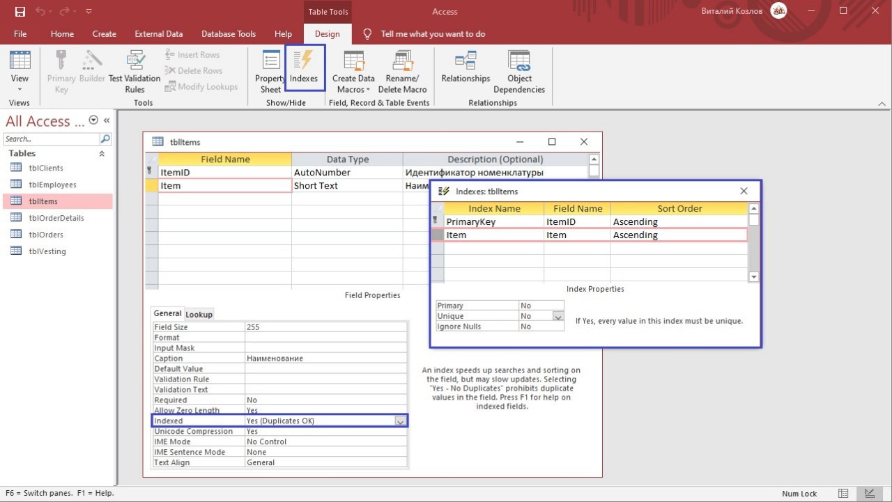Select the General properties tab
The height and width of the screenshot is (502, 892).
(x=168, y=313)
